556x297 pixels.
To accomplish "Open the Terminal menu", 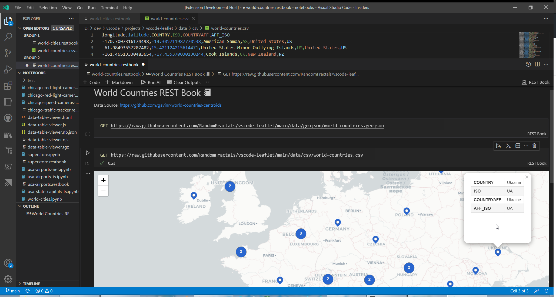I will coord(109,8).
